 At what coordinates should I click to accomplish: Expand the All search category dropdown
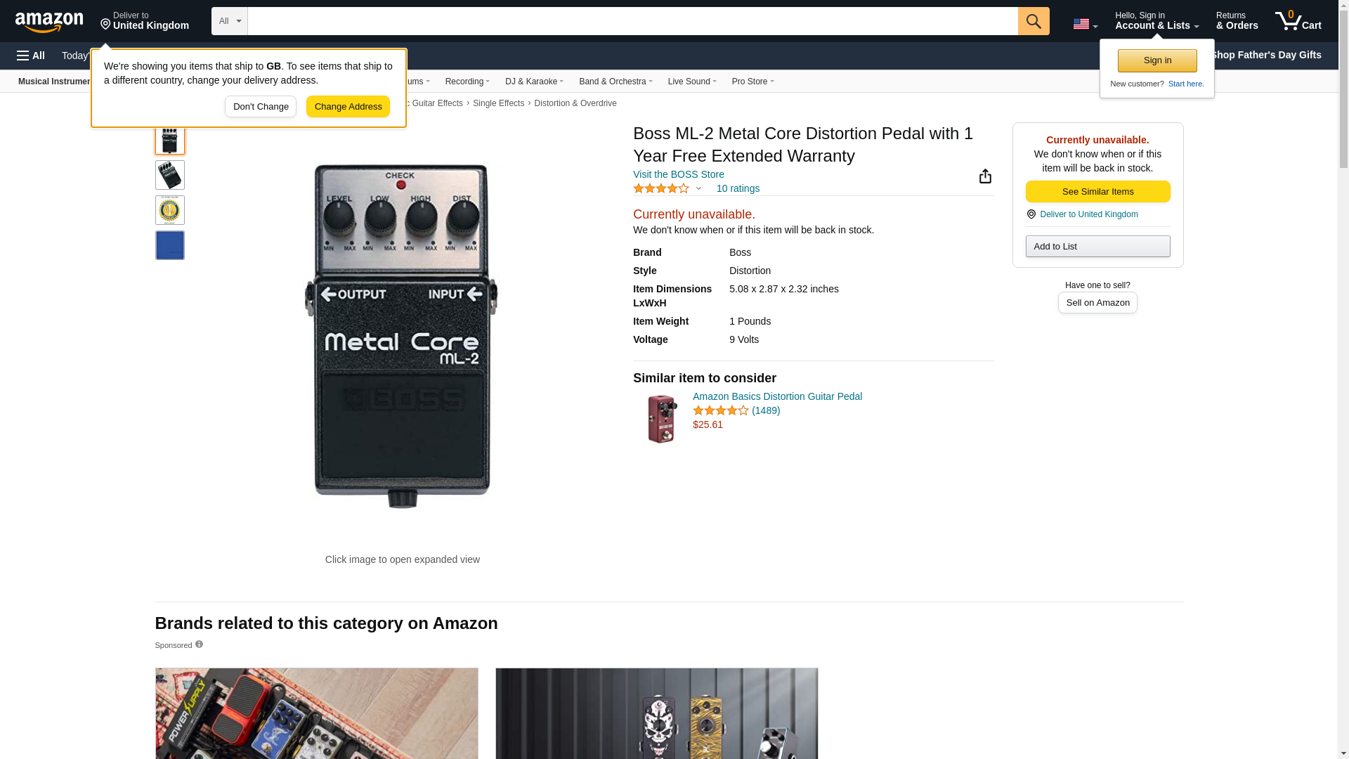(x=230, y=21)
